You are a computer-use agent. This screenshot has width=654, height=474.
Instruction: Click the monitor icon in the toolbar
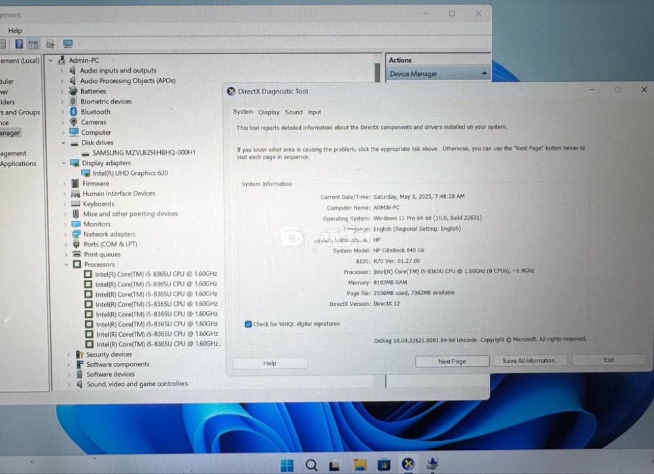pyautogui.click(x=67, y=44)
